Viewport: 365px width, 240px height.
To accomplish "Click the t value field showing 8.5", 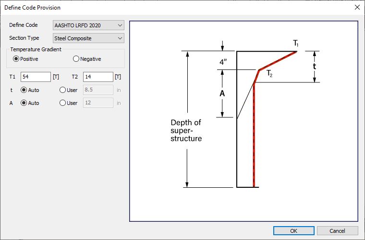I will tap(98, 90).
